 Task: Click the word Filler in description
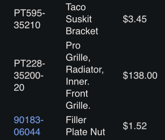coord(76,120)
